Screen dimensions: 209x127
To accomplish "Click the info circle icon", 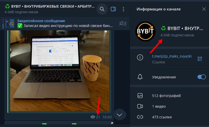I will click(140, 57).
